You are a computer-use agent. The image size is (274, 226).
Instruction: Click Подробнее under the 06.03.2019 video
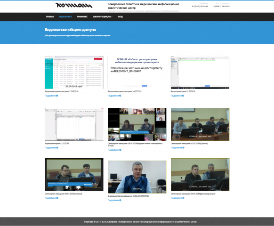pos(51,198)
